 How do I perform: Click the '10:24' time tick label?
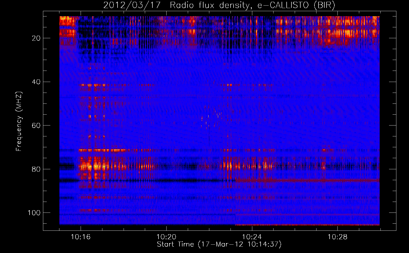coord(252,237)
